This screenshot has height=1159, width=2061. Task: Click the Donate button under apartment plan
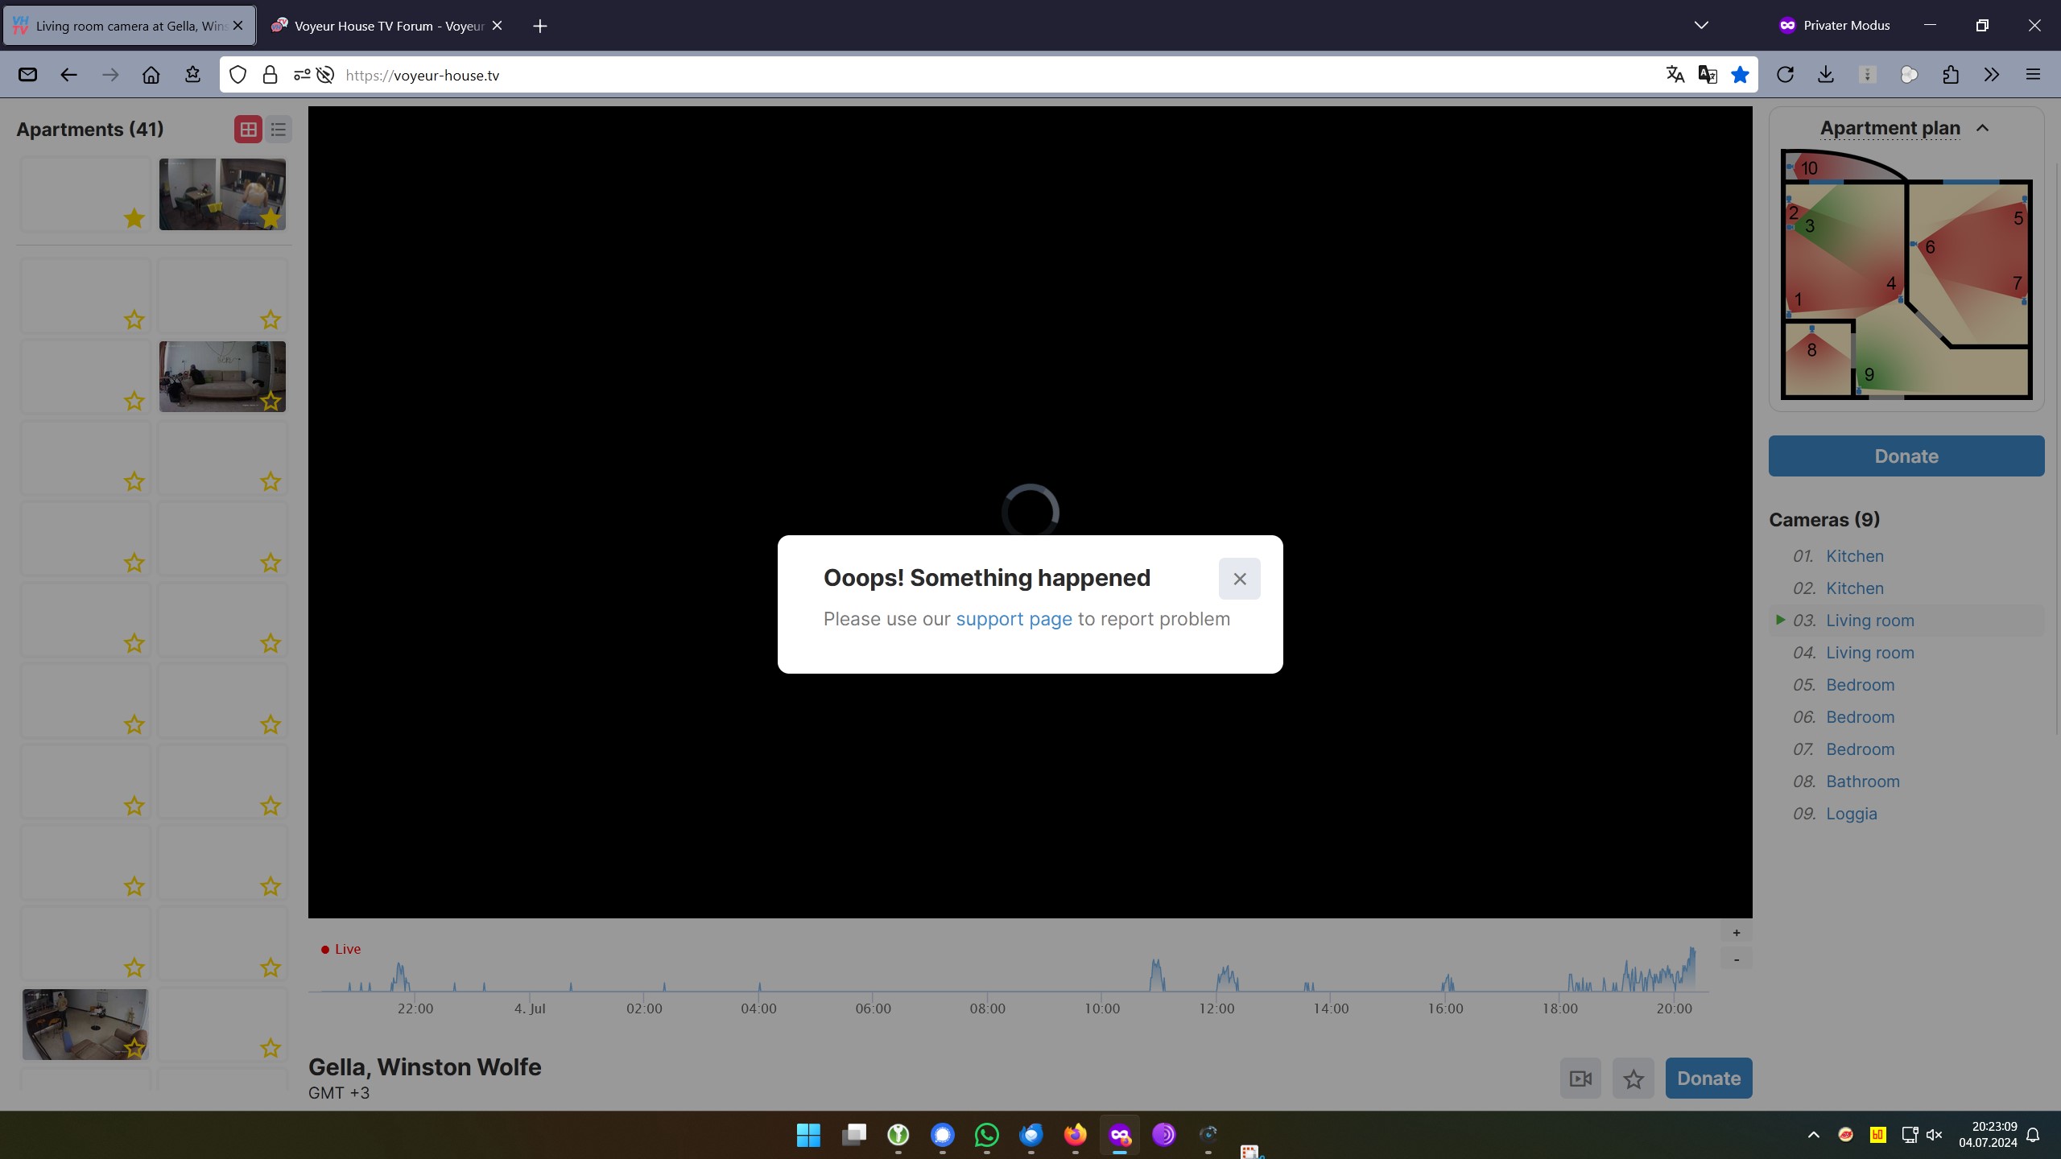pyautogui.click(x=1906, y=456)
